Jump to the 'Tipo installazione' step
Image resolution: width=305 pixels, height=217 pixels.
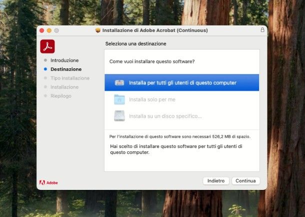70,78
